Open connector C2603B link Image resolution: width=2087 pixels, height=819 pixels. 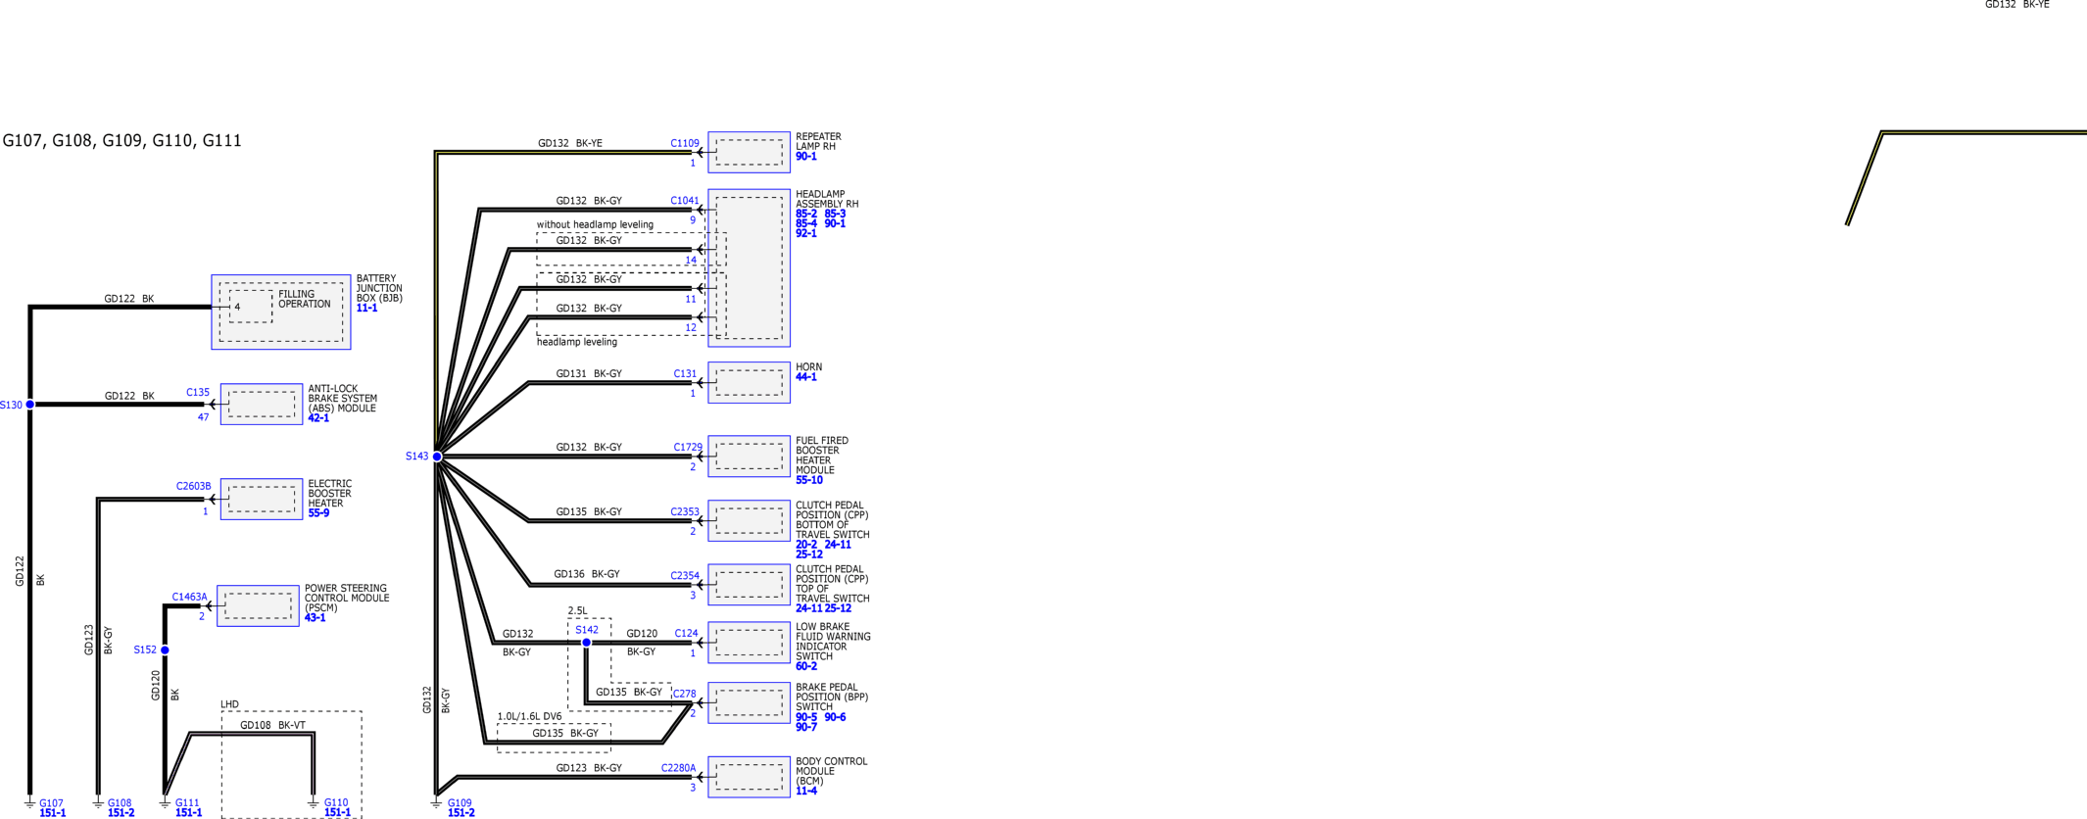[193, 486]
